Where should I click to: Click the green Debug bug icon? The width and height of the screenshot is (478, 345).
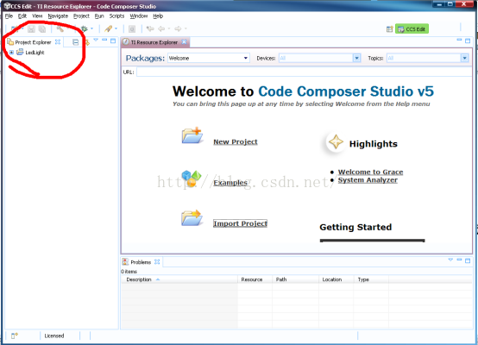point(85,29)
